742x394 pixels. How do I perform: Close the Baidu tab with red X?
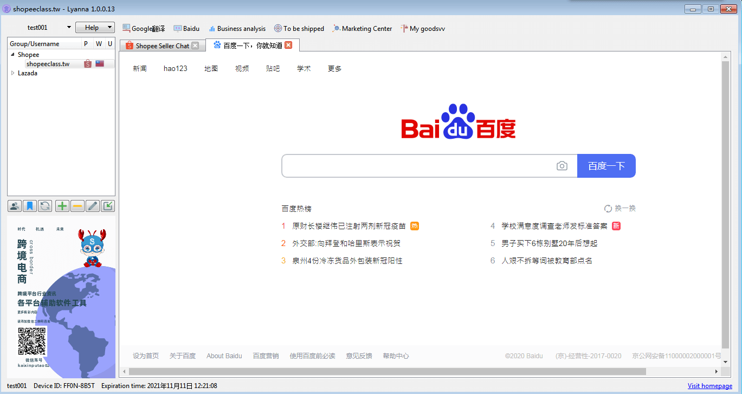click(288, 45)
